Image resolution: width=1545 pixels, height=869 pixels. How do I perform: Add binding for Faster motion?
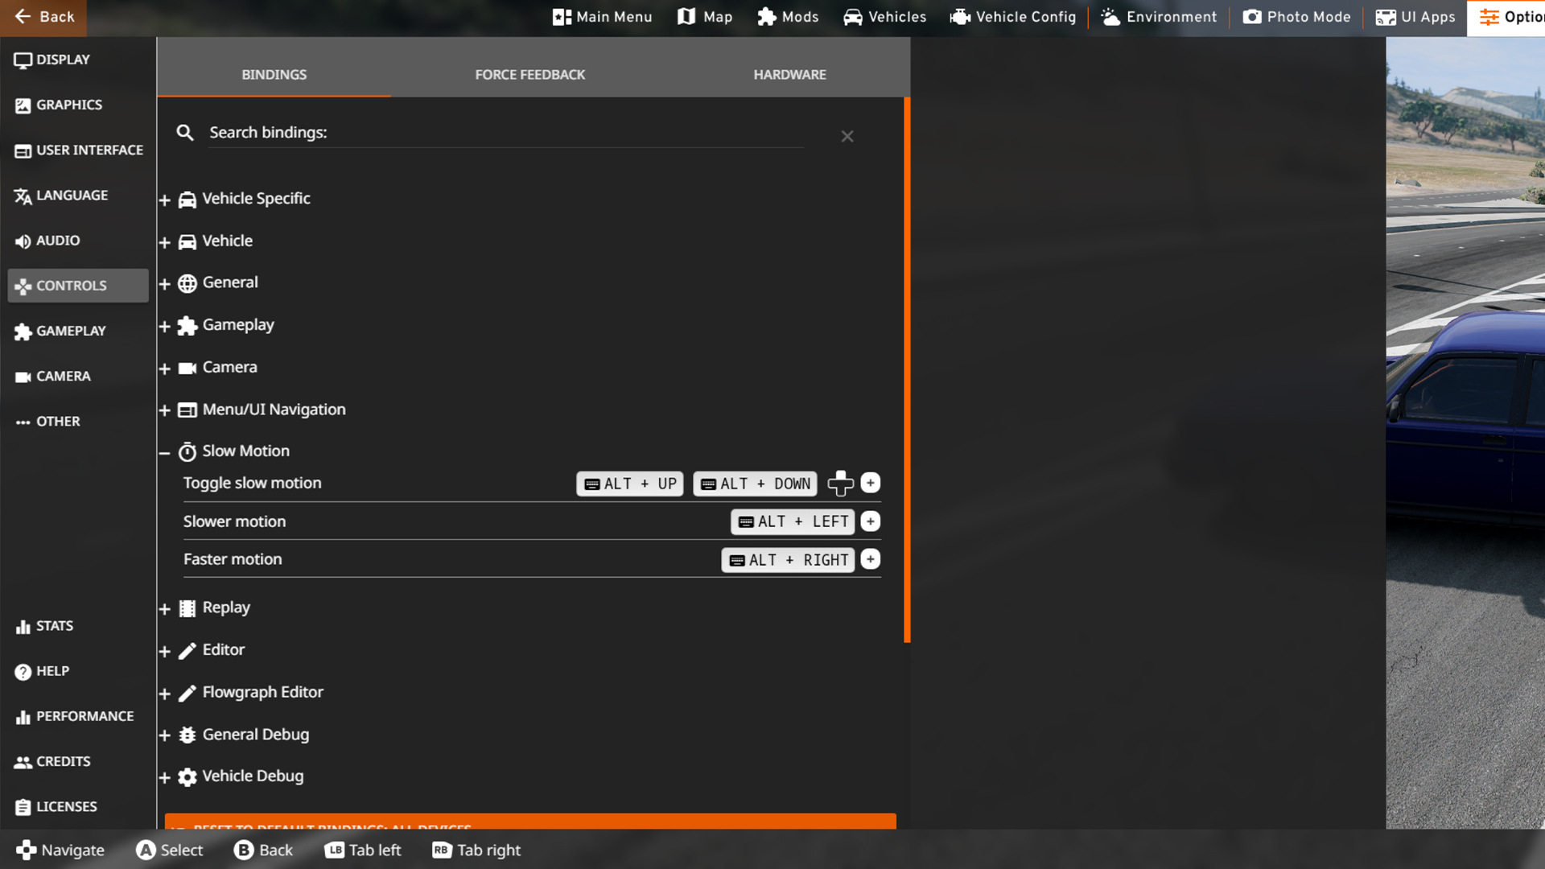pyautogui.click(x=870, y=559)
